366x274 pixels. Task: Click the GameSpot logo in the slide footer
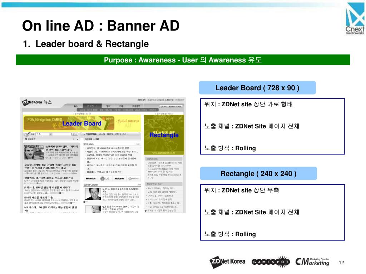[x=271, y=262]
